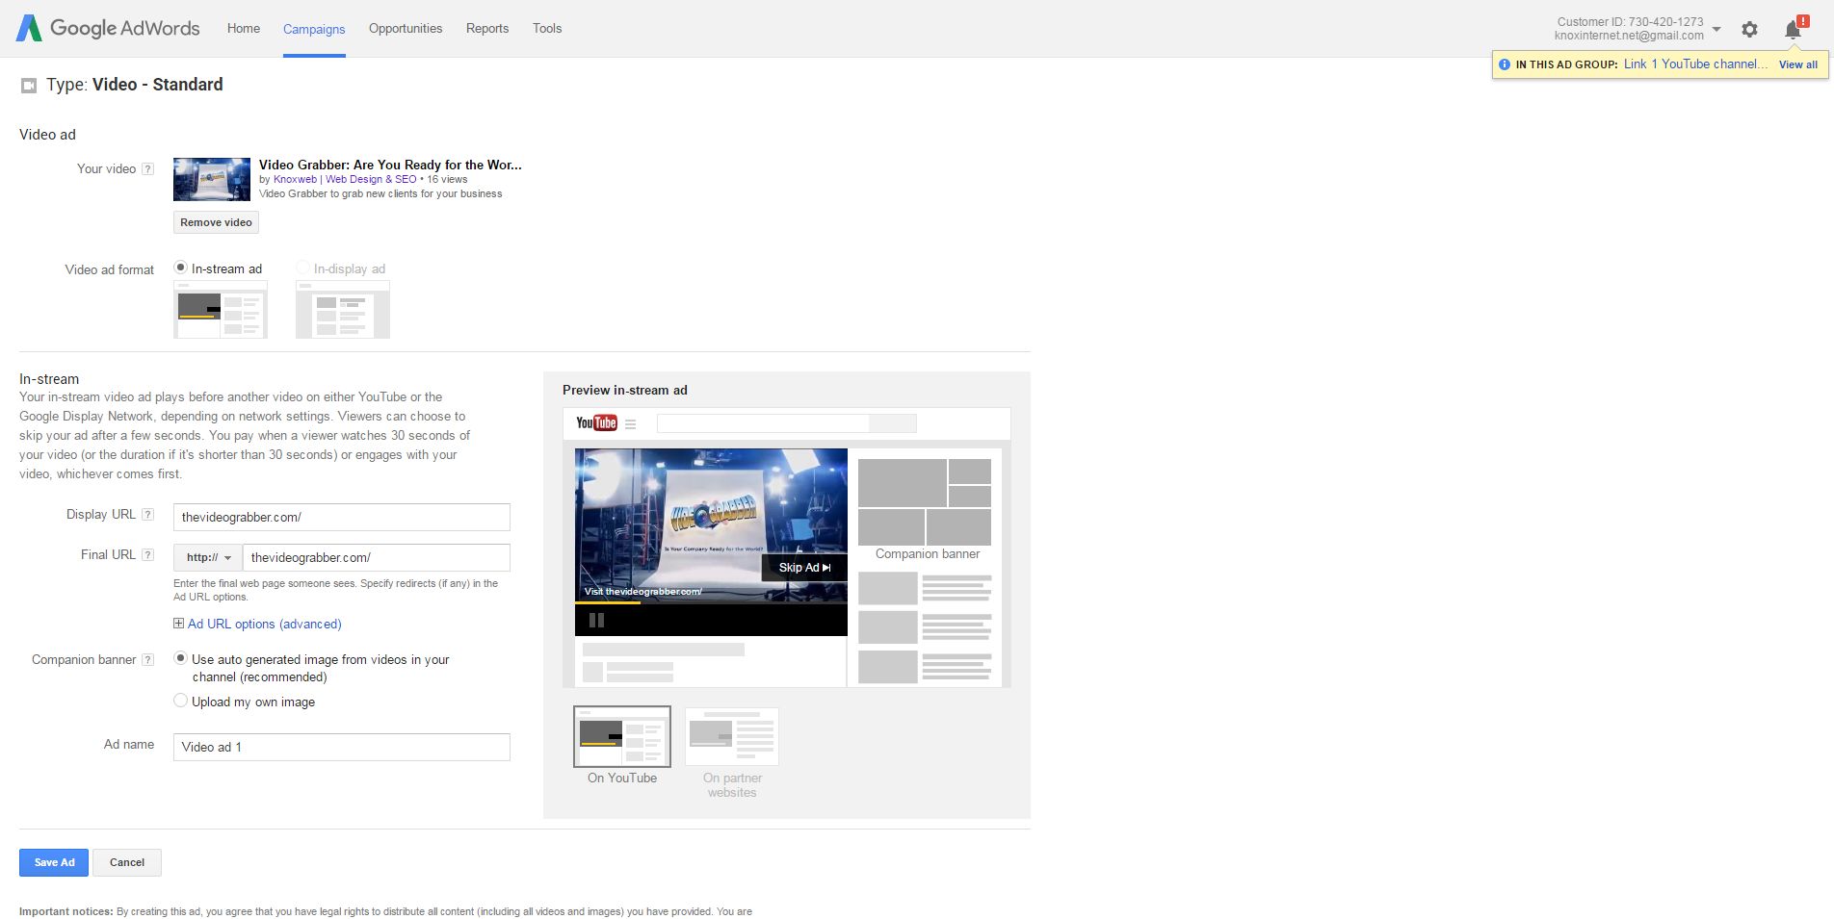Open the notifications bell

tap(1793, 30)
